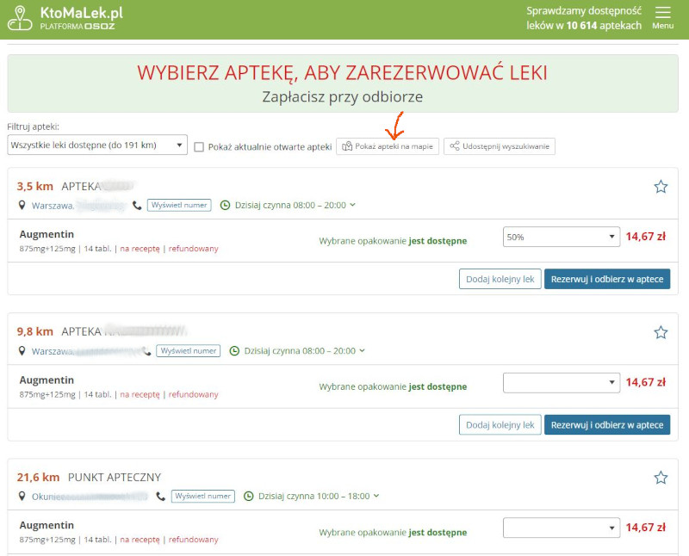Click 'Pokaż apteki na mapie' button
This screenshot has height=556, width=689.
[387, 146]
